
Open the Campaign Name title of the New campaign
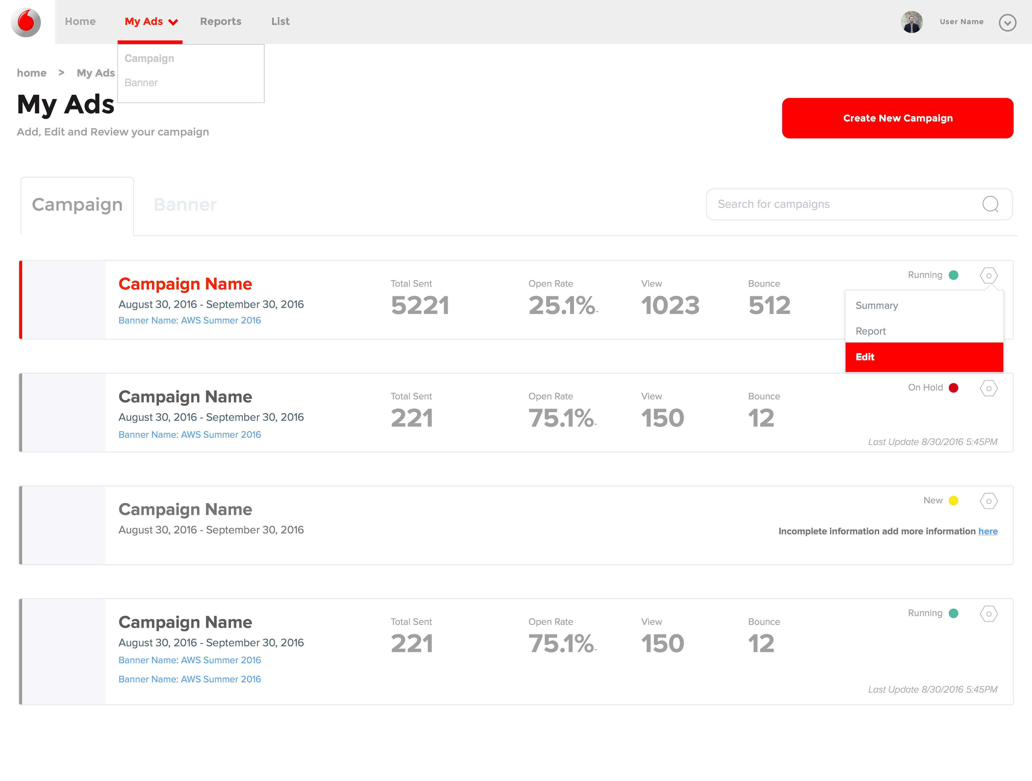tap(185, 509)
